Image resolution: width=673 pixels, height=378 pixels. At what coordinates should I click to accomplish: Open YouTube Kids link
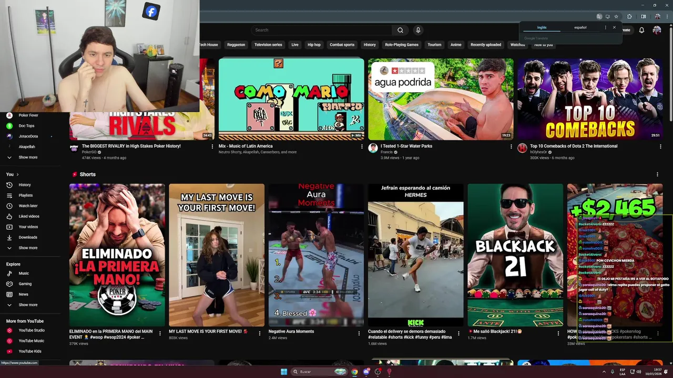pyautogui.click(x=30, y=351)
